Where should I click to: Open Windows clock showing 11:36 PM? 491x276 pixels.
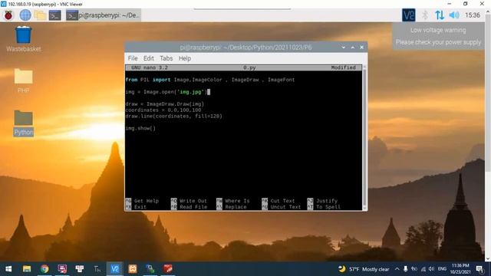click(x=460, y=269)
